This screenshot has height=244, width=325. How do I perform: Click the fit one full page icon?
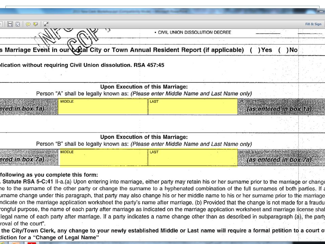pyautogui.click(x=18, y=24)
